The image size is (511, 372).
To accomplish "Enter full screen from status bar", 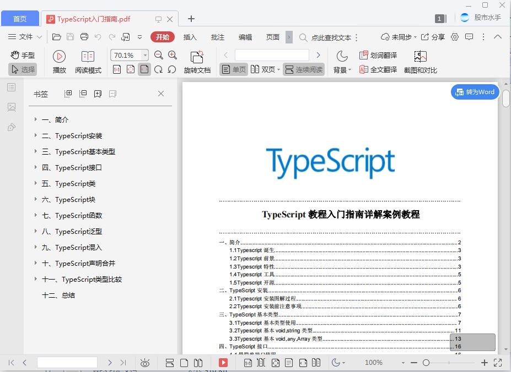I will (498, 362).
